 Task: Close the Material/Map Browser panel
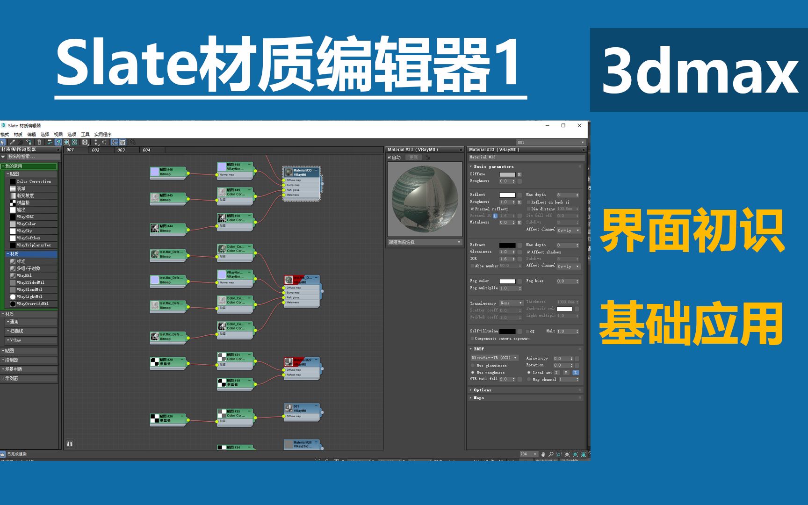[58, 150]
